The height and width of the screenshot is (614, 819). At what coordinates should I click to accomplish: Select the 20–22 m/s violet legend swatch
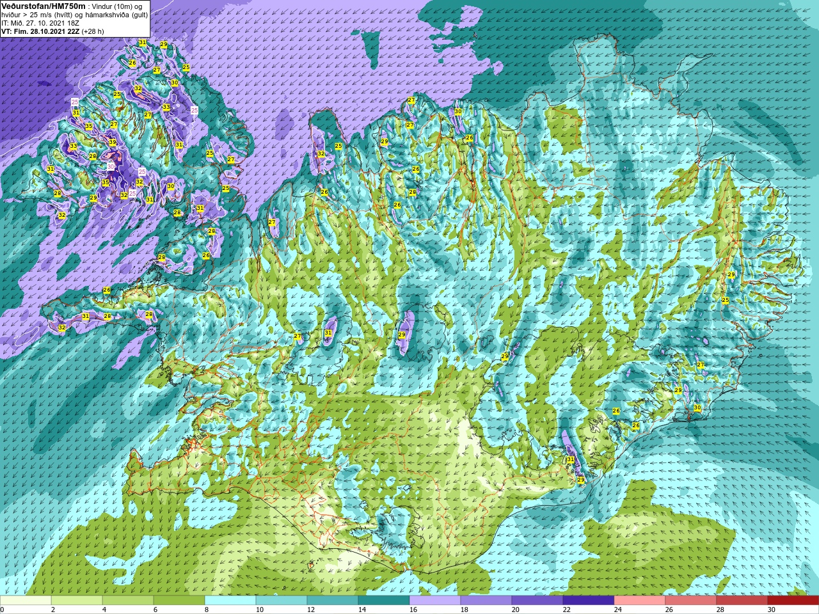[x=537, y=600]
